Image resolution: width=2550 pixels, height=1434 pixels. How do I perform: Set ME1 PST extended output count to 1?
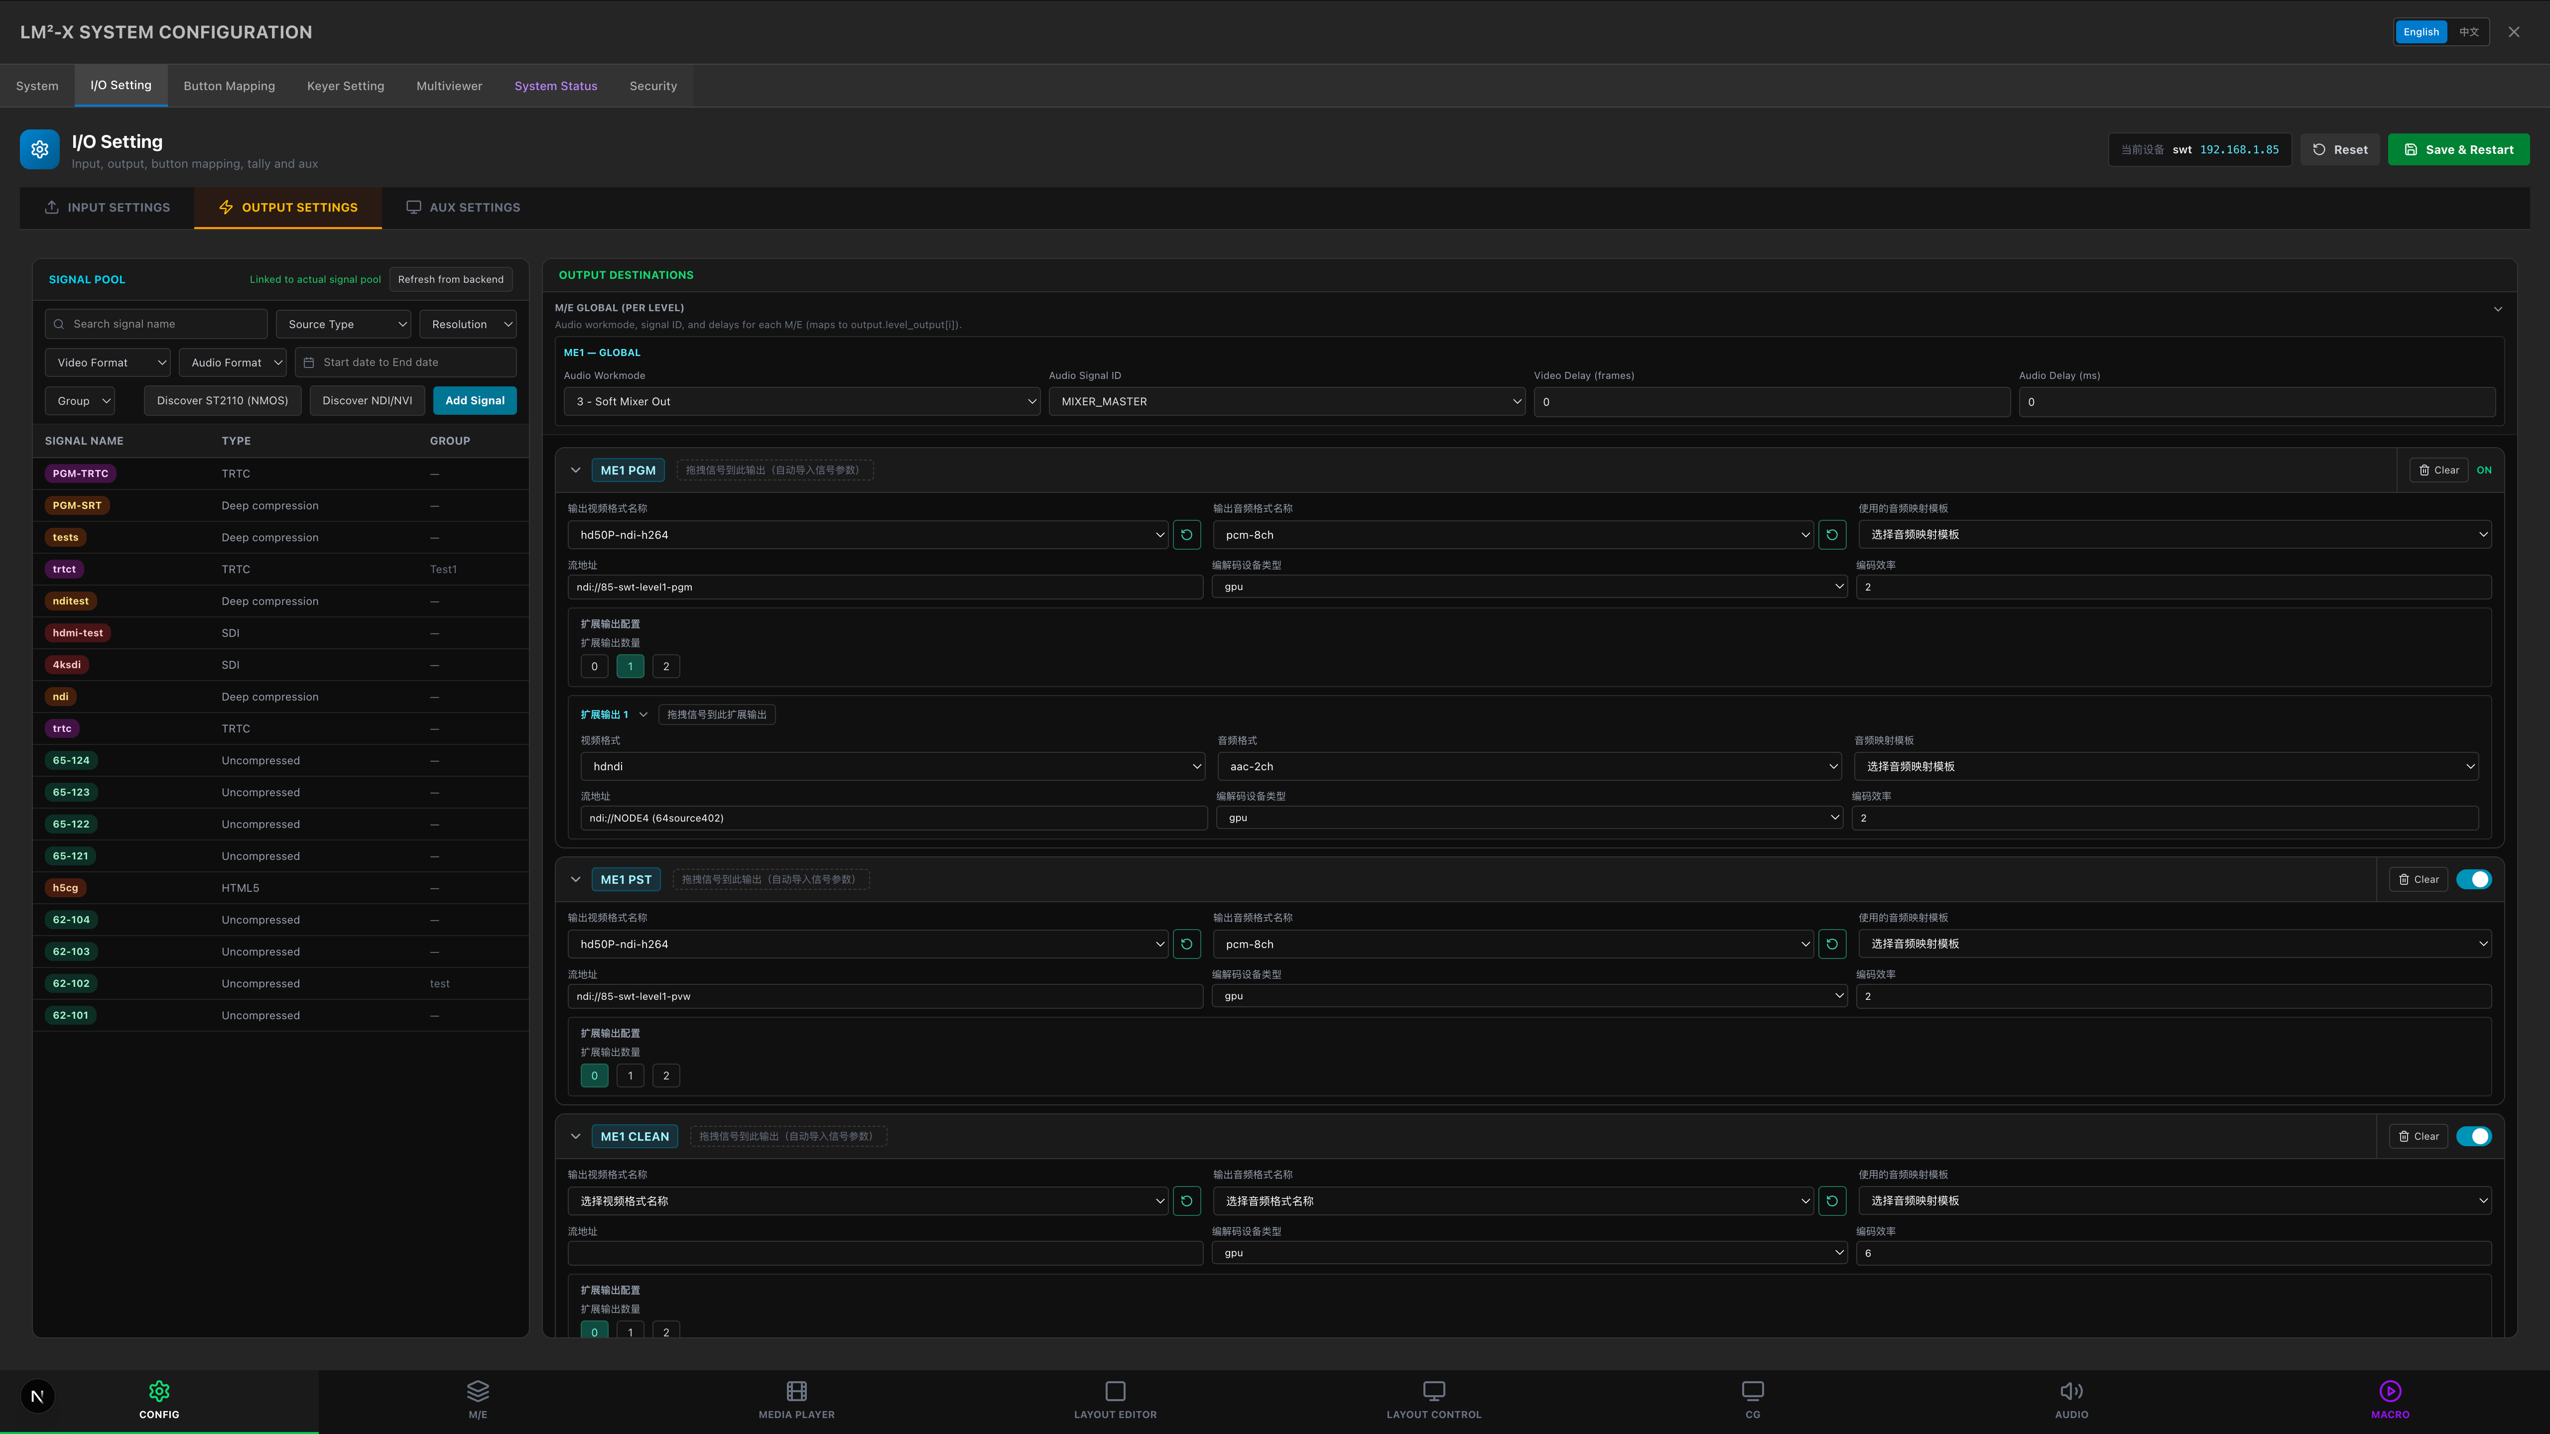point(631,1075)
